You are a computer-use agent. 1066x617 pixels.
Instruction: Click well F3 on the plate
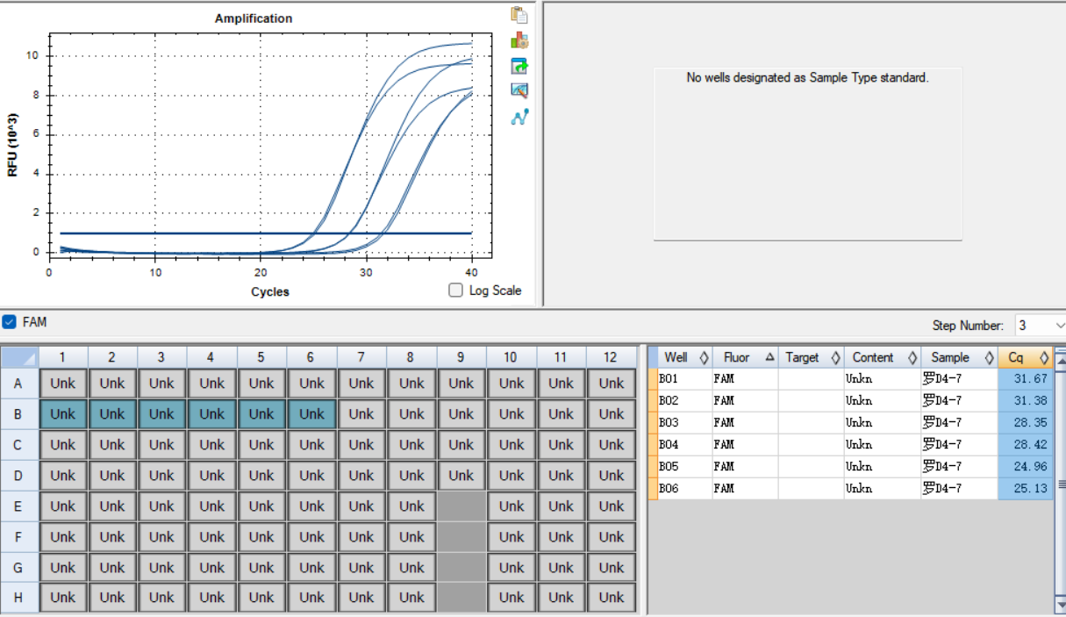tap(161, 537)
